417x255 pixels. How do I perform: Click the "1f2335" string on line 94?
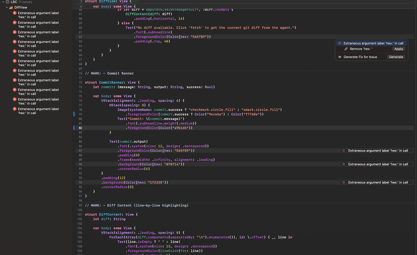click(156, 183)
